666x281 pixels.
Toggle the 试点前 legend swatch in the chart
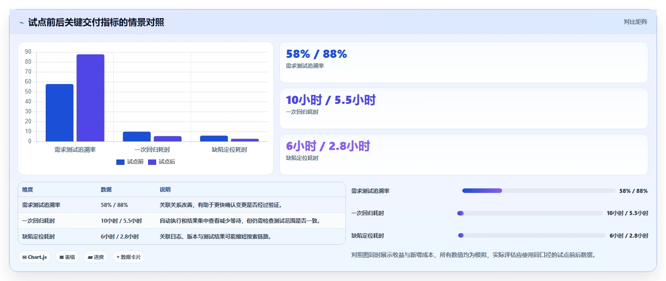tap(120, 162)
